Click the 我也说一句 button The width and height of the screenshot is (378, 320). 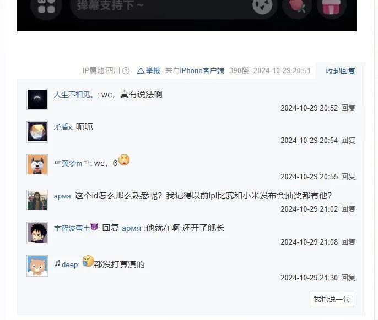pyautogui.click(x=332, y=299)
